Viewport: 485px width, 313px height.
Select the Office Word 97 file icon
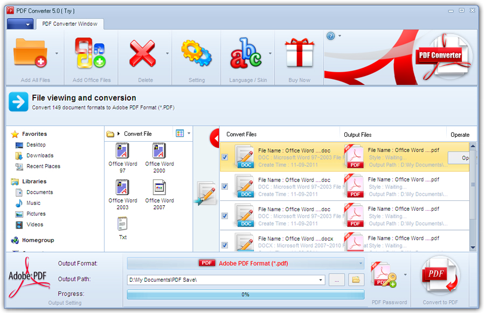(x=122, y=151)
